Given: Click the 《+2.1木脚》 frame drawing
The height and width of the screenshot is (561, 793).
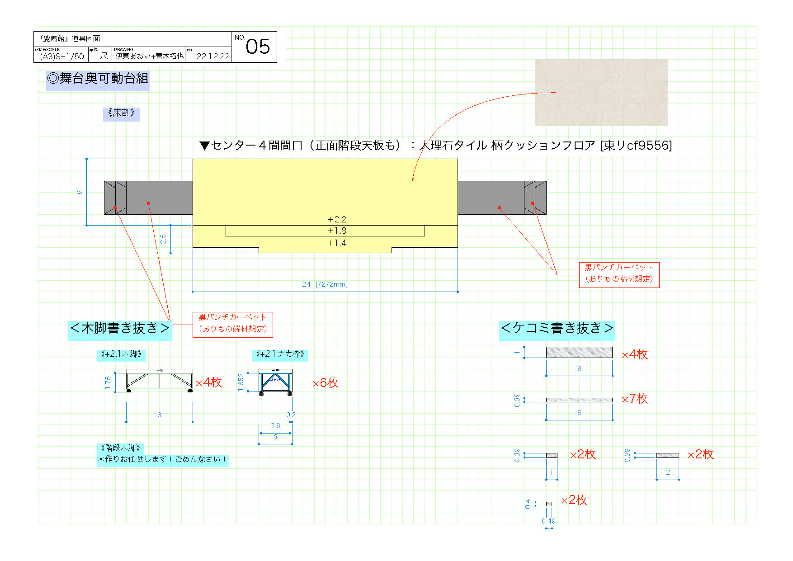Looking at the screenshot, I should (159, 380).
